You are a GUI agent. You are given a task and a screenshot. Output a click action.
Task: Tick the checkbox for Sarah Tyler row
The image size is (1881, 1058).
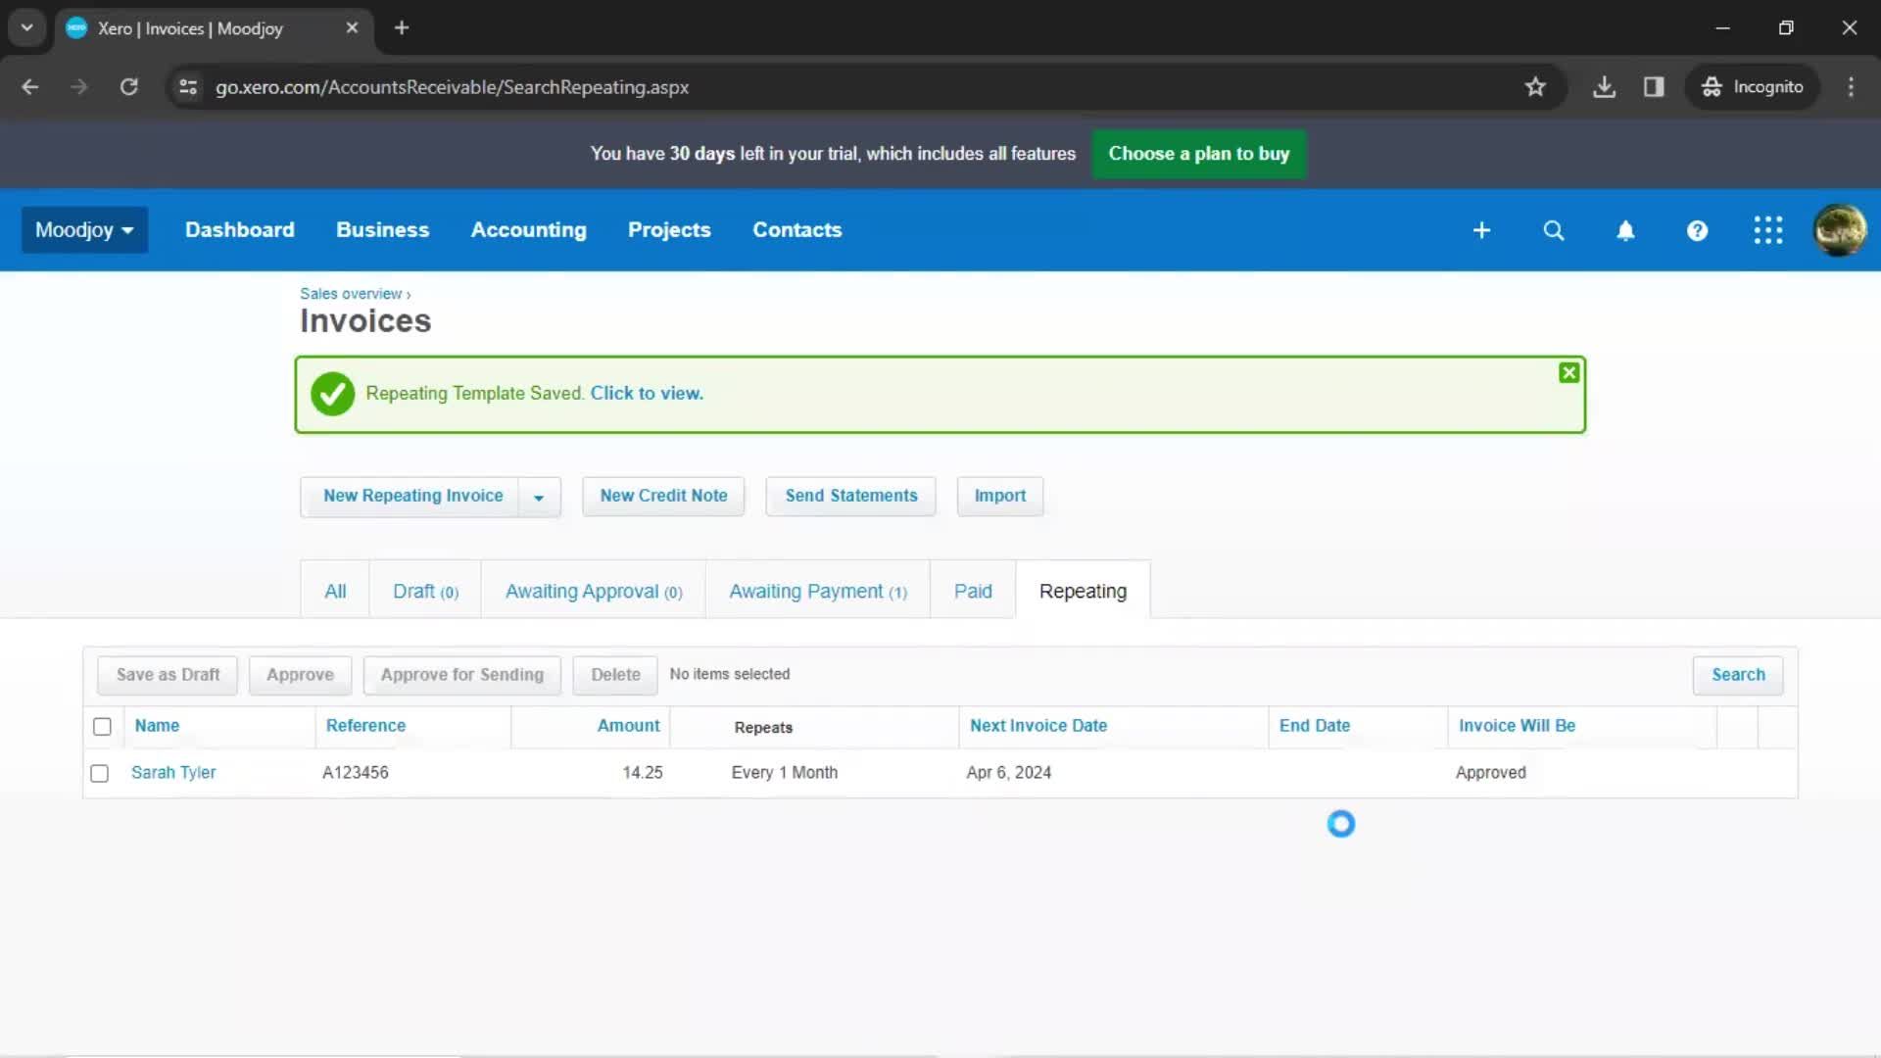[99, 774]
